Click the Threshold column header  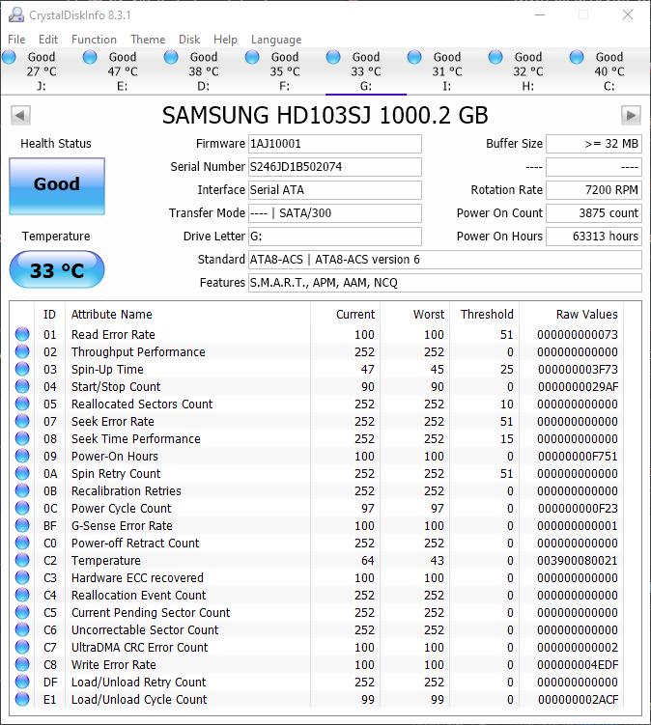pyautogui.click(x=487, y=315)
